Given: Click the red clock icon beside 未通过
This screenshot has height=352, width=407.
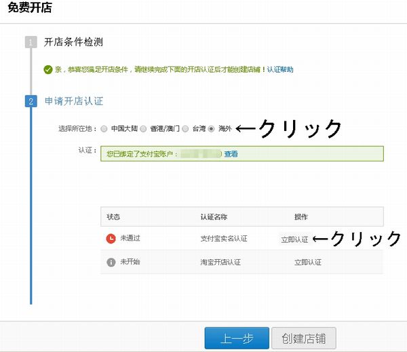Looking at the screenshot, I should coord(111,239).
